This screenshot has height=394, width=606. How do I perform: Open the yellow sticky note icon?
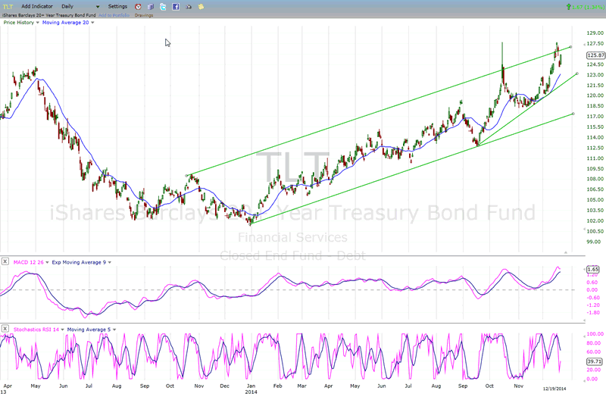point(201,6)
